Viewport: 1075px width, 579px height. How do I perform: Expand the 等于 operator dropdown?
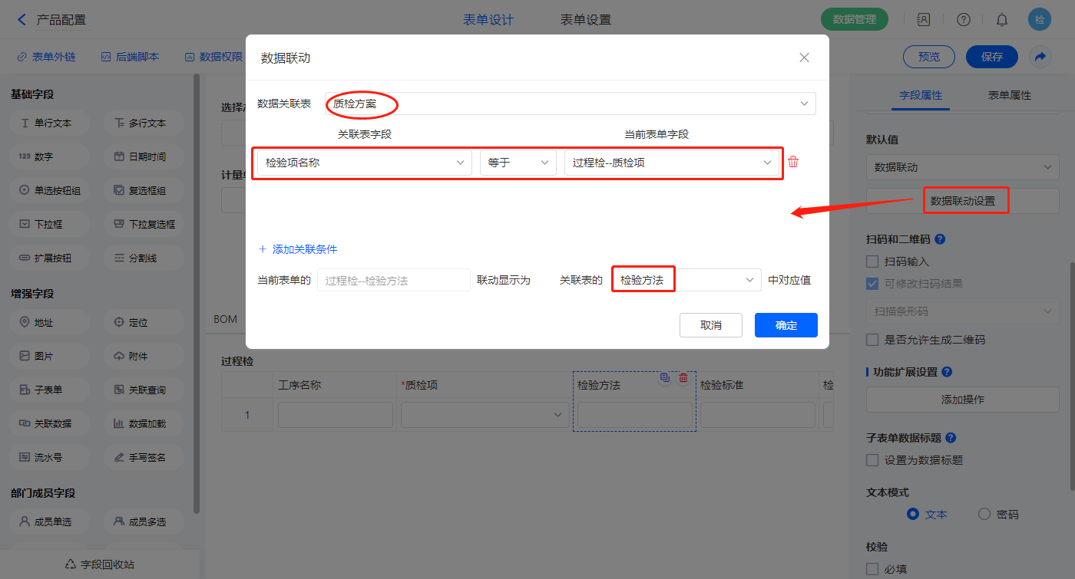(x=518, y=163)
